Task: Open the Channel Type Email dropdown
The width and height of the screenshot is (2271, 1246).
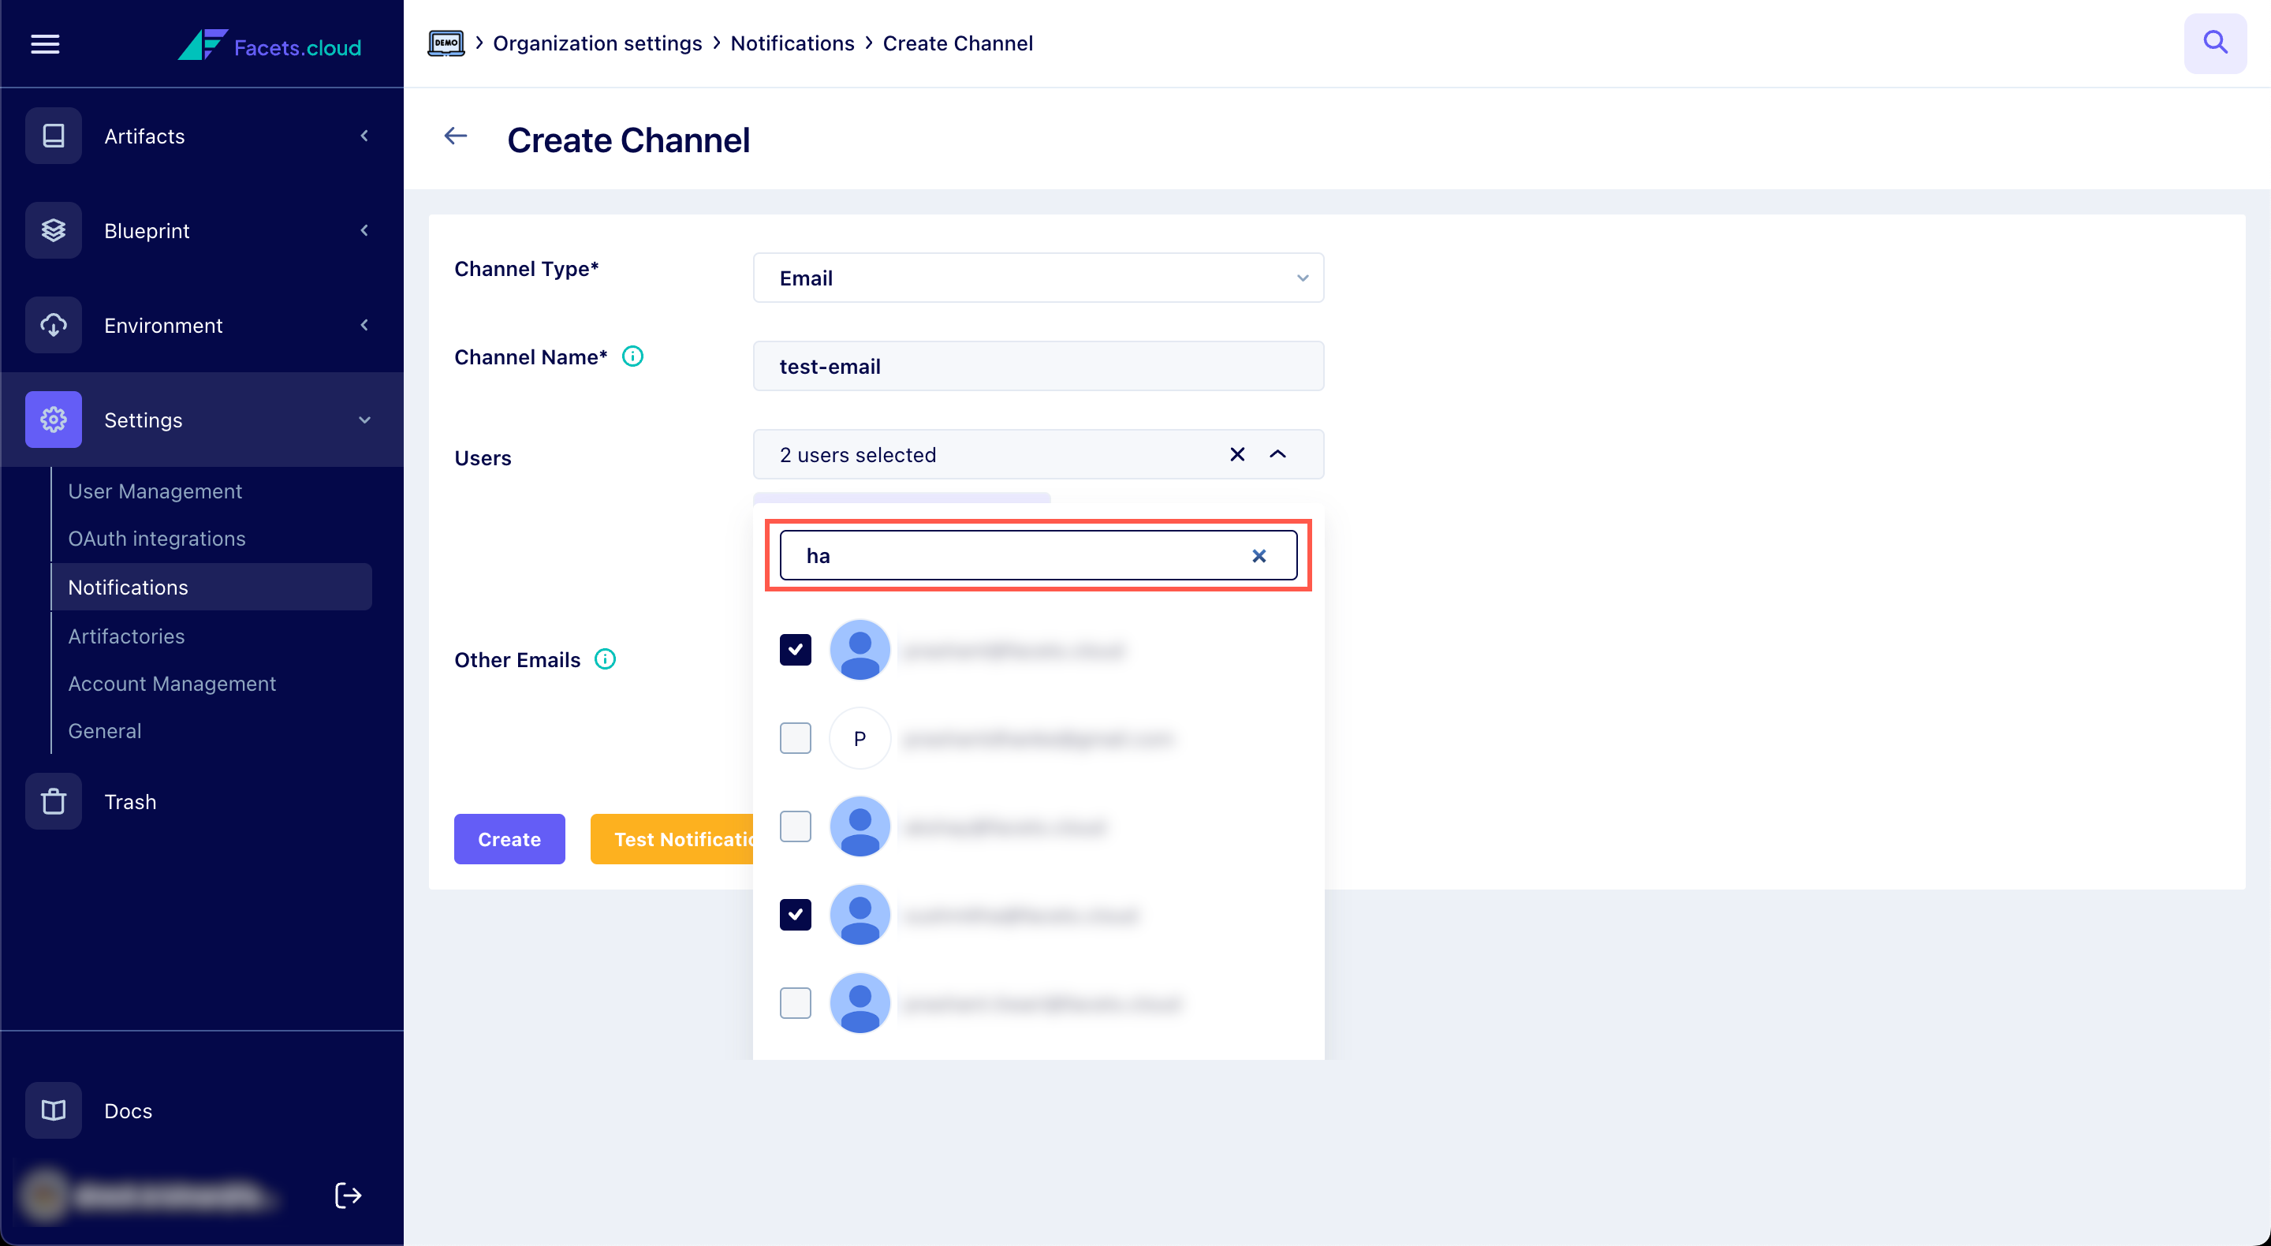Action: tap(1038, 278)
